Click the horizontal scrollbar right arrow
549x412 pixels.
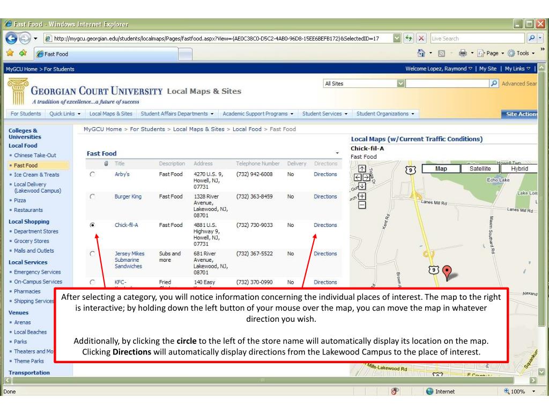click(x=533, y=380)
